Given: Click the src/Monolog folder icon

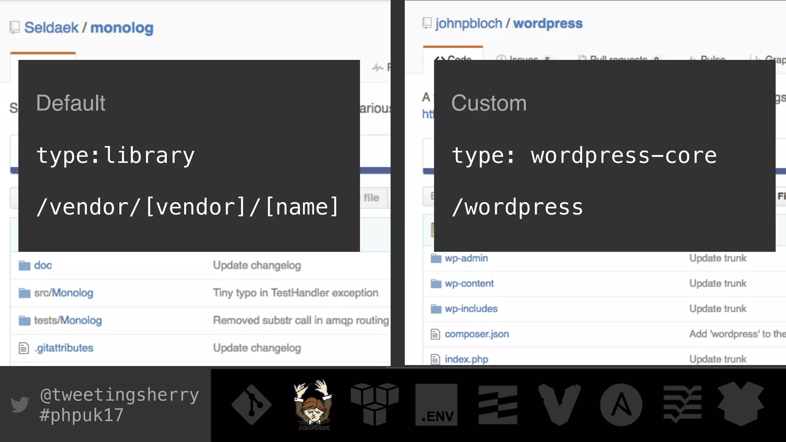Looking at the screenshot, I should coord(25,293).
